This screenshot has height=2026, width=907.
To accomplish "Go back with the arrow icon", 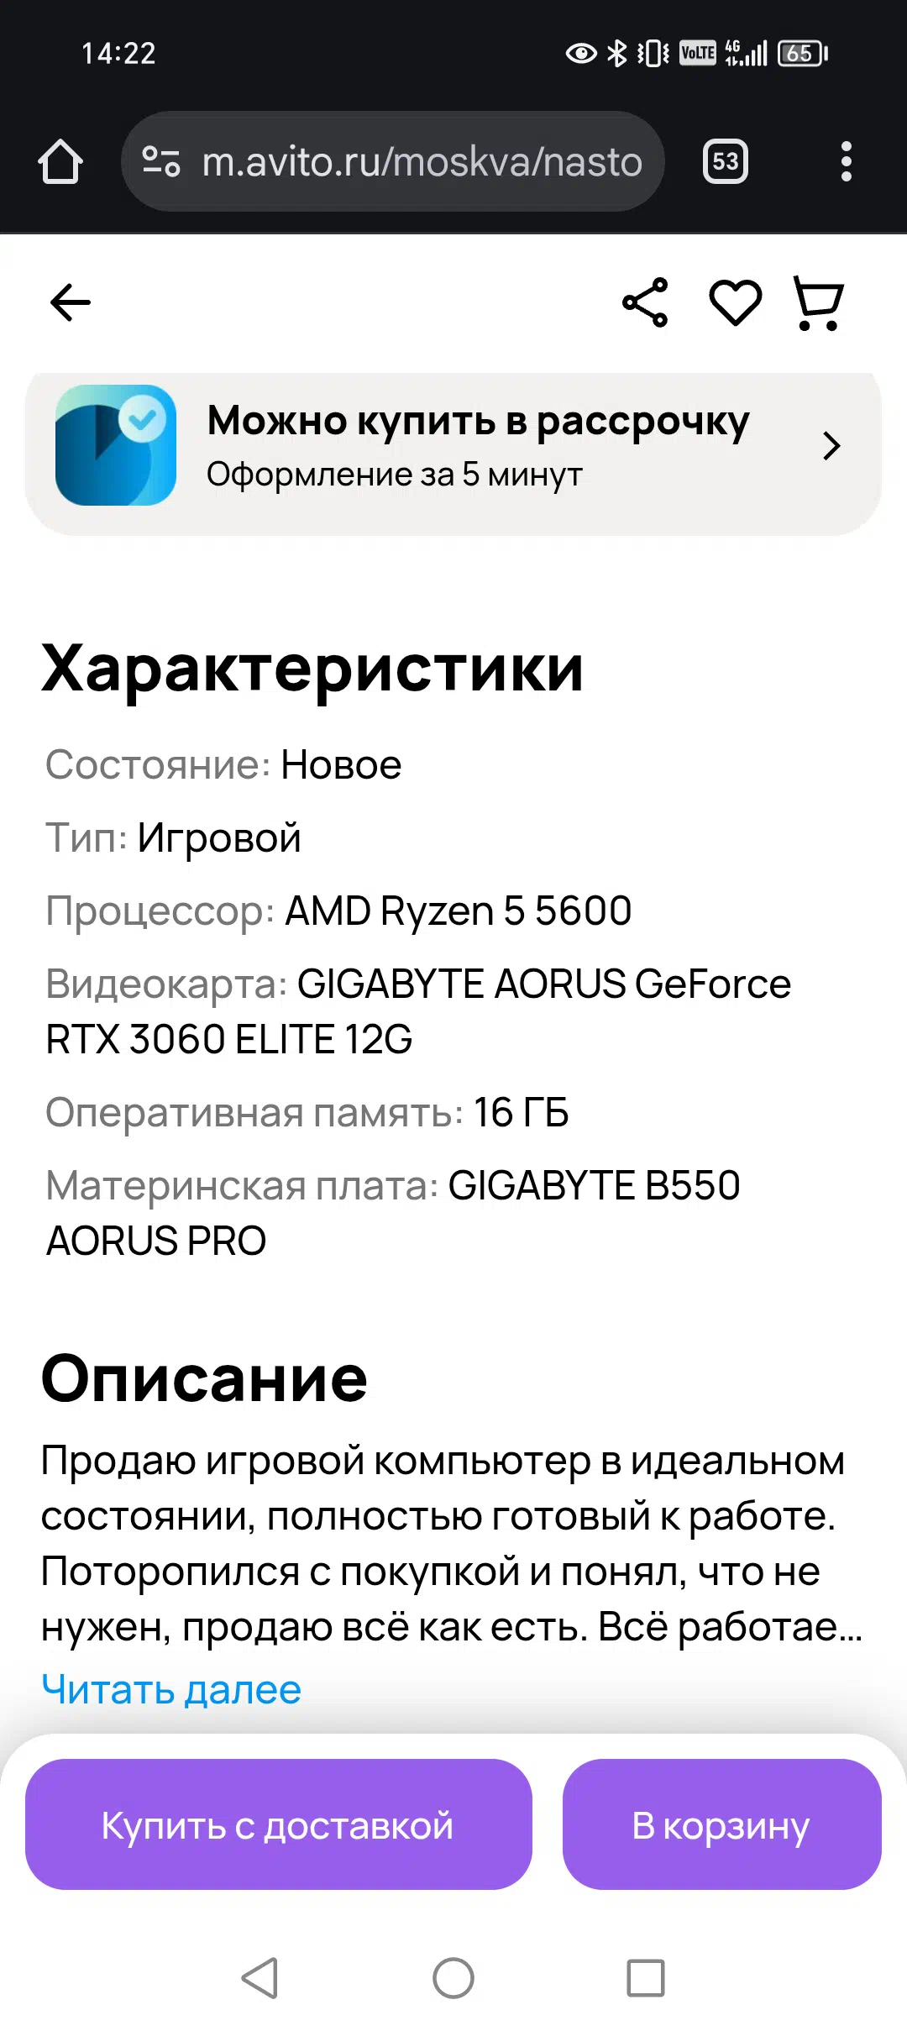I will pyautogui.click(x=71, y=302).
